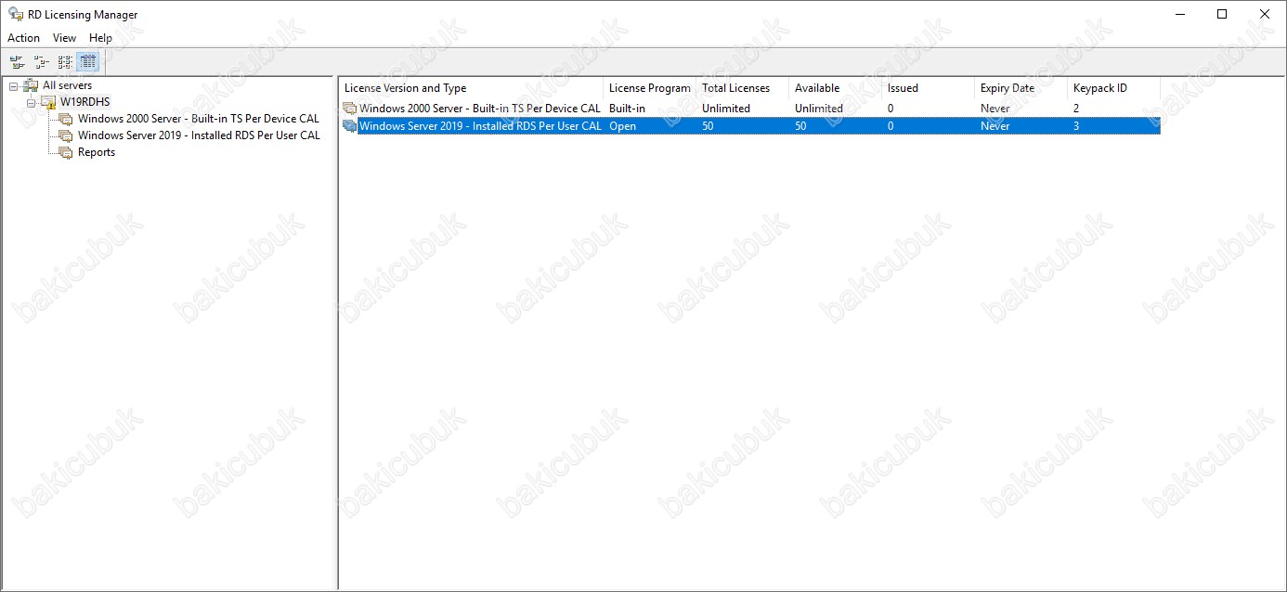Select the Details view toolbar button
The image size is (1287, 592).
click(88, 62)
